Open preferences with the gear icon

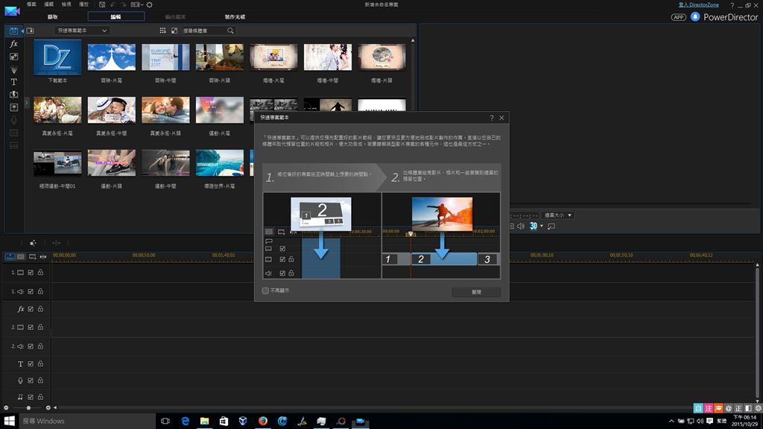point(149,4)
